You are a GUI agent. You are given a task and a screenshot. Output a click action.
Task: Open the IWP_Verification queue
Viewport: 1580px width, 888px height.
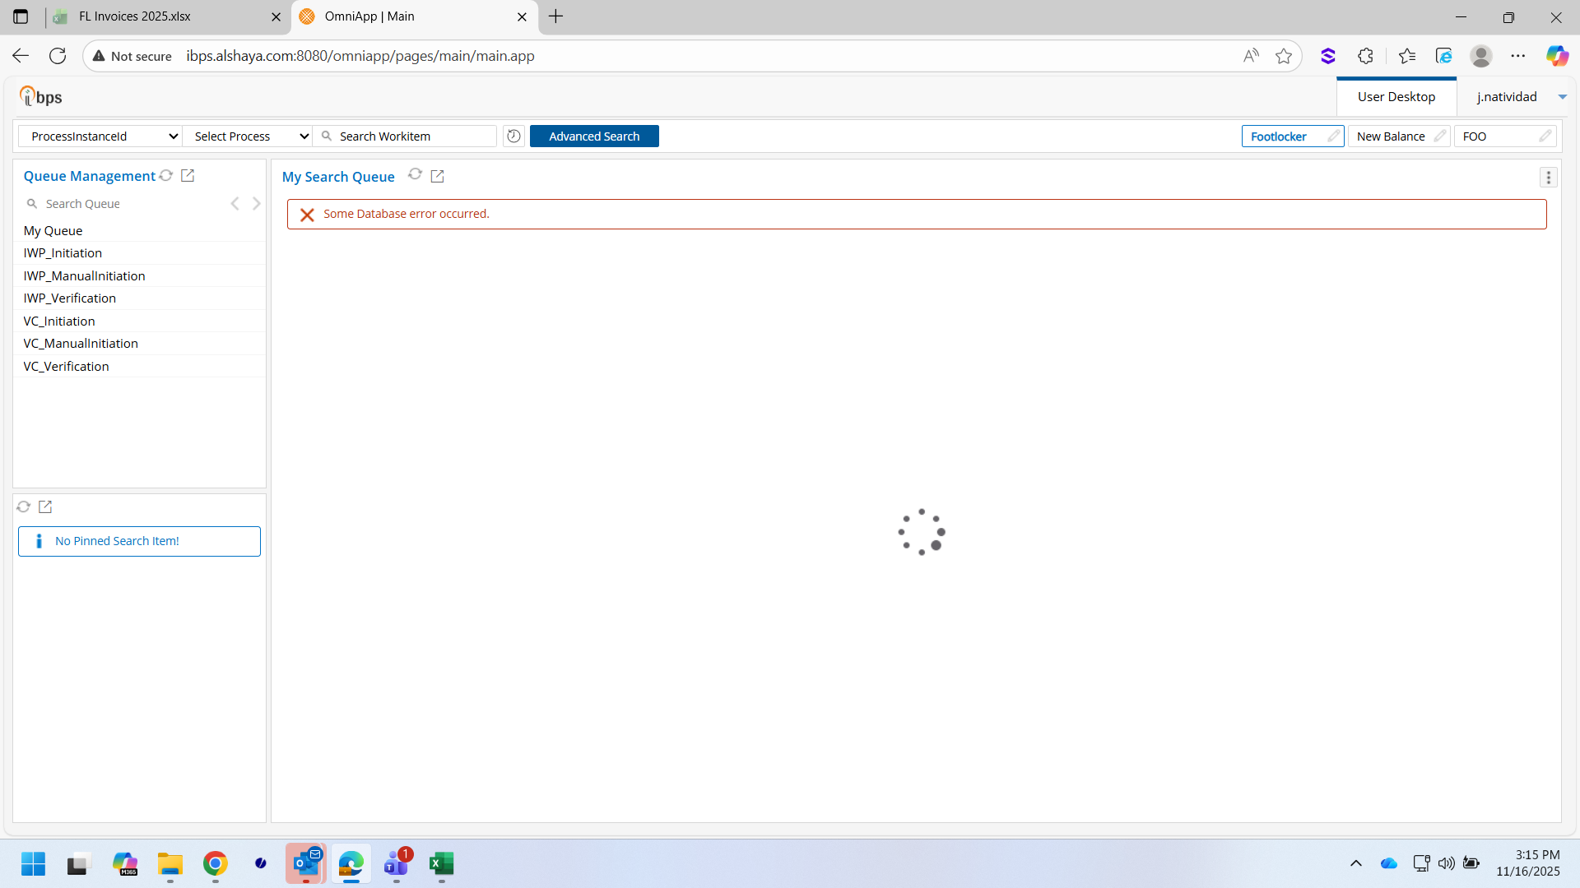click(70, 298)
